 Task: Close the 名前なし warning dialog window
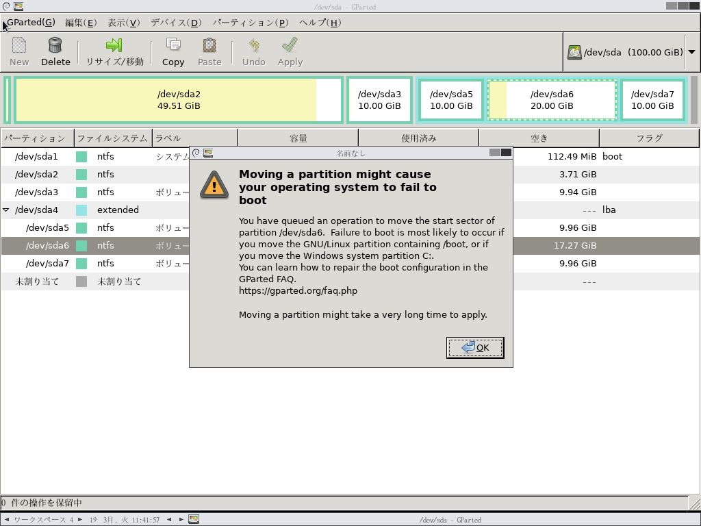pyautogui.click(x=506, y=153)
